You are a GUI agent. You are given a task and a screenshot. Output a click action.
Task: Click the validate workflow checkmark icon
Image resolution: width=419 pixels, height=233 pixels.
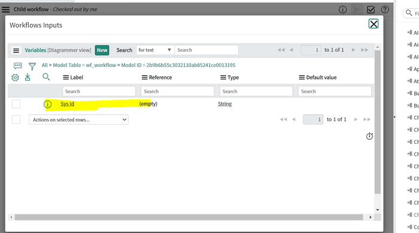coord(371,10)
